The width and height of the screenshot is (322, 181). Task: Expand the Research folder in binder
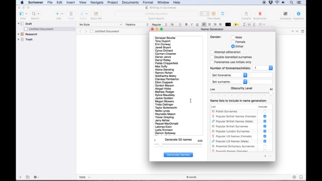[19, 34]
